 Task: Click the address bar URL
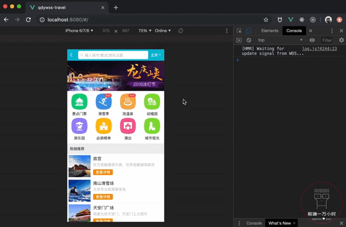(x=68, y=20)
